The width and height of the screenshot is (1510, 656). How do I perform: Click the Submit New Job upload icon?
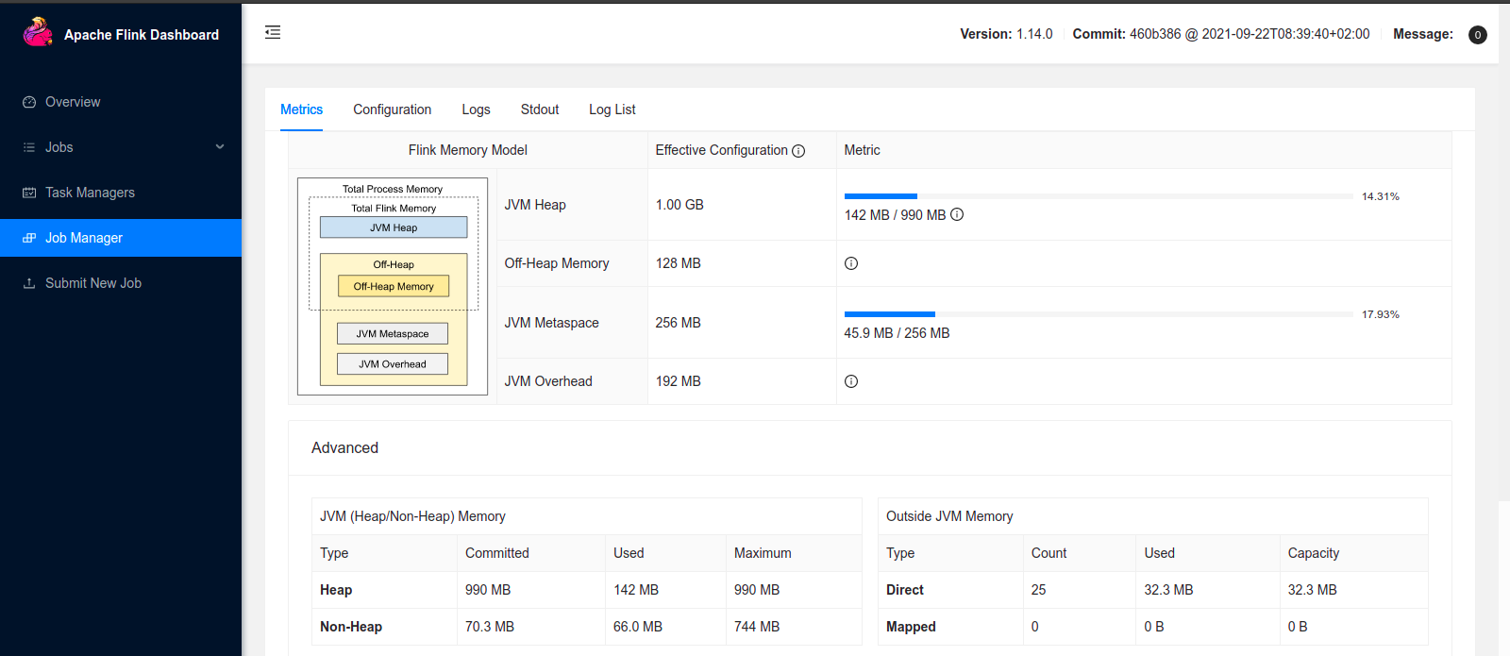click(29, 283)
